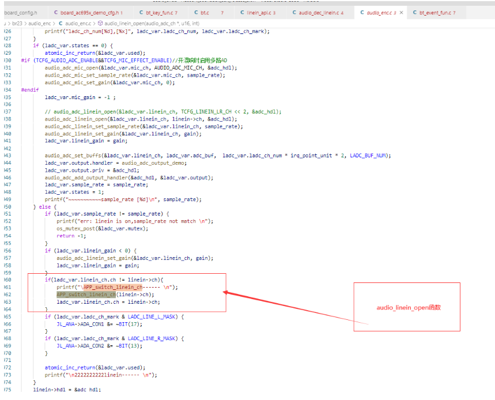Click the os_mutex_post function call

[x=75, y=229]
